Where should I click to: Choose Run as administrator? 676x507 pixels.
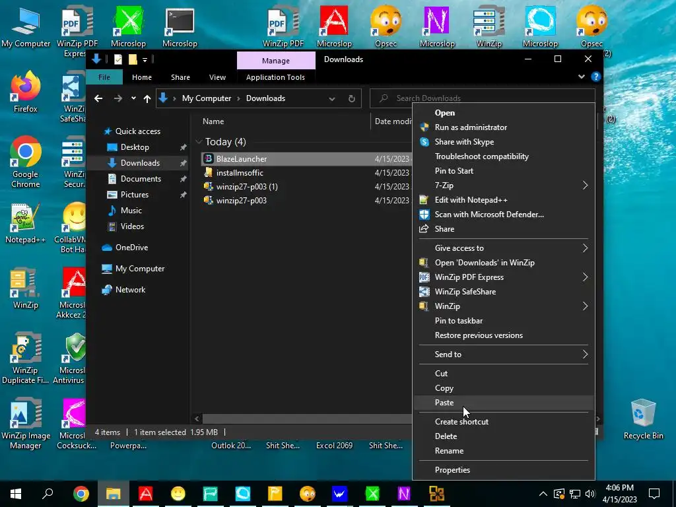point(503,127)
